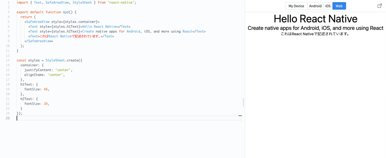
Task: Place cursor on empty line 25
Action: [129, 118]
